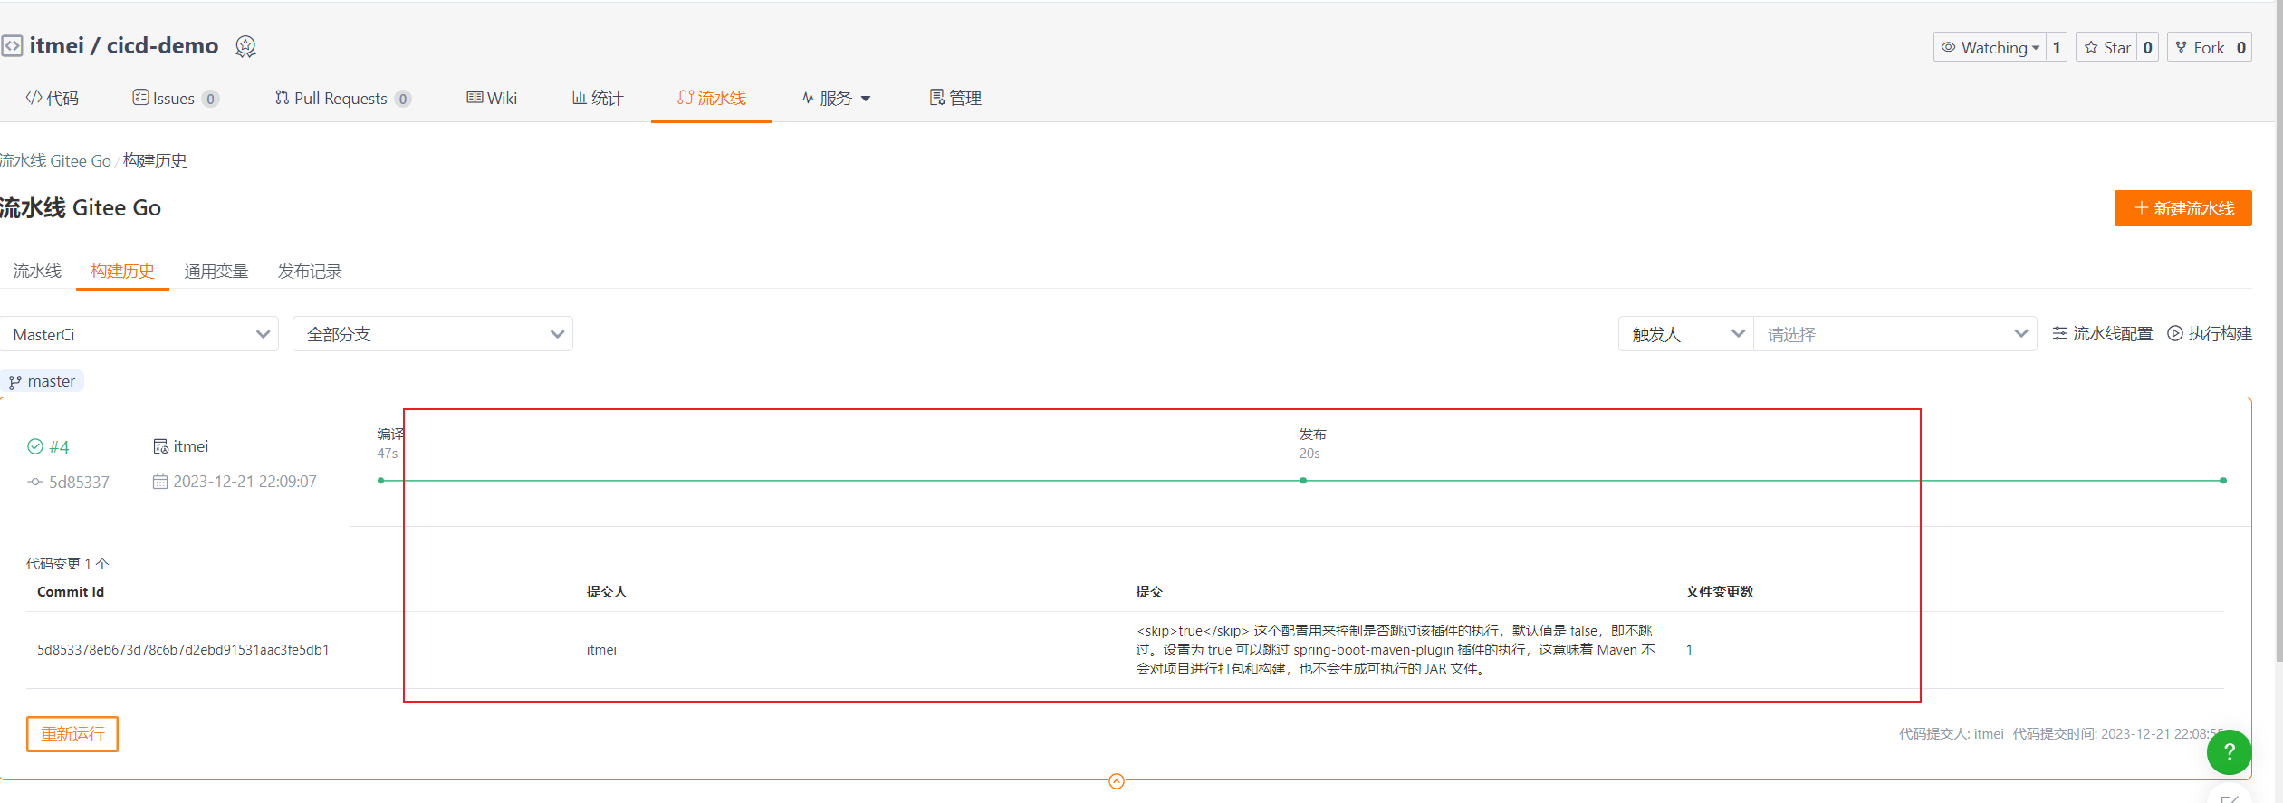Screen dimensions: 2283x803
Task: Open the 代码 tab
Action: click(x=53, y=98)
